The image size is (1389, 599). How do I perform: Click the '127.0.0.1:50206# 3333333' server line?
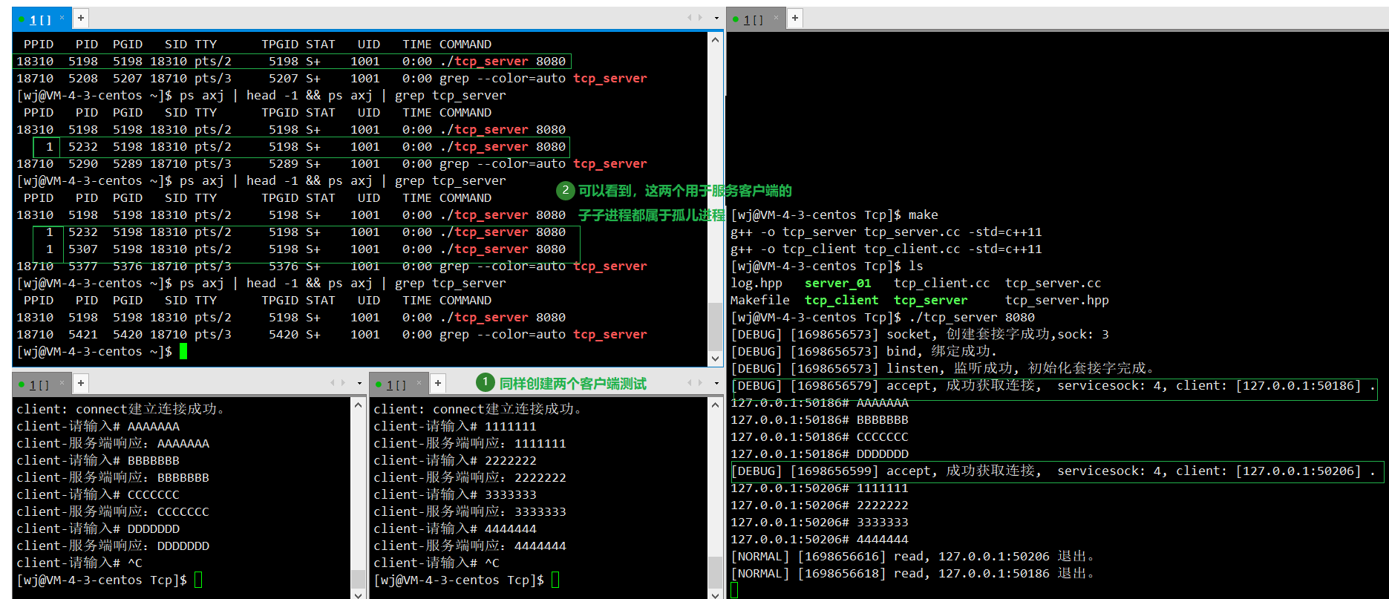[x=820, y=523]
